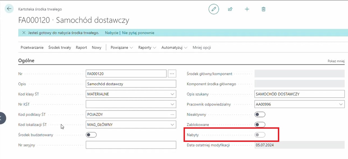Click the Nabyty switch
This screenshot has width=348, height=159.
pyautogui.click(x=260, y=135)
